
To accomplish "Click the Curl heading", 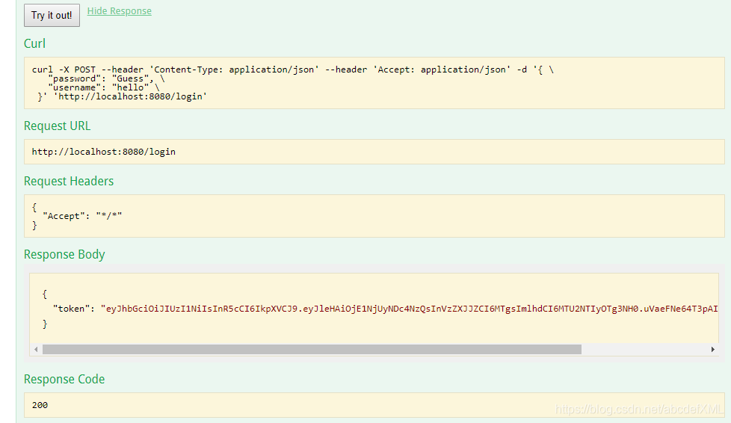I will click(x=34, y=43).
